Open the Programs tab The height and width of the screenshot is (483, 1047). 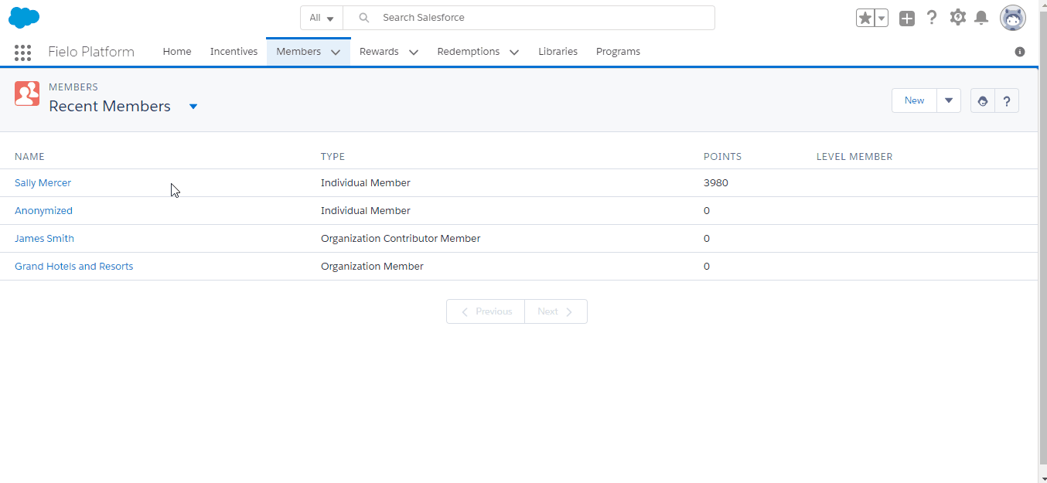pyautogui.click(x=618, y=52)
